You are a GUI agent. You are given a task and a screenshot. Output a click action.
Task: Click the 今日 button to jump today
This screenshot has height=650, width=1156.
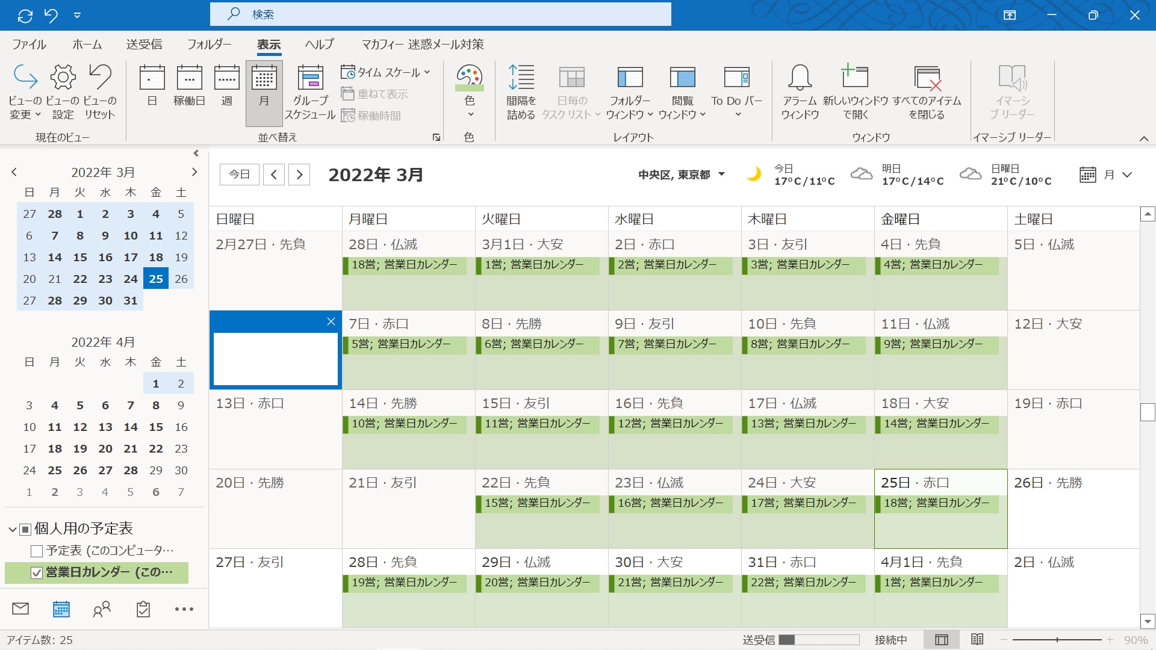pos(239,174)
